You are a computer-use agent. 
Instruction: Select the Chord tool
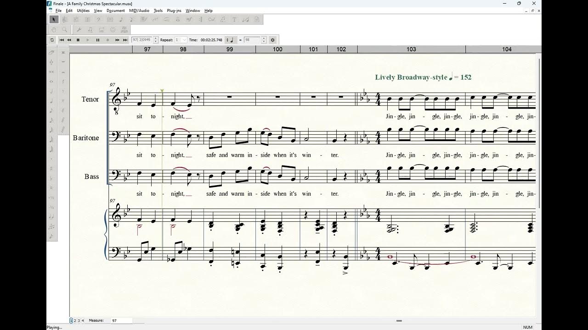point(211,20)
